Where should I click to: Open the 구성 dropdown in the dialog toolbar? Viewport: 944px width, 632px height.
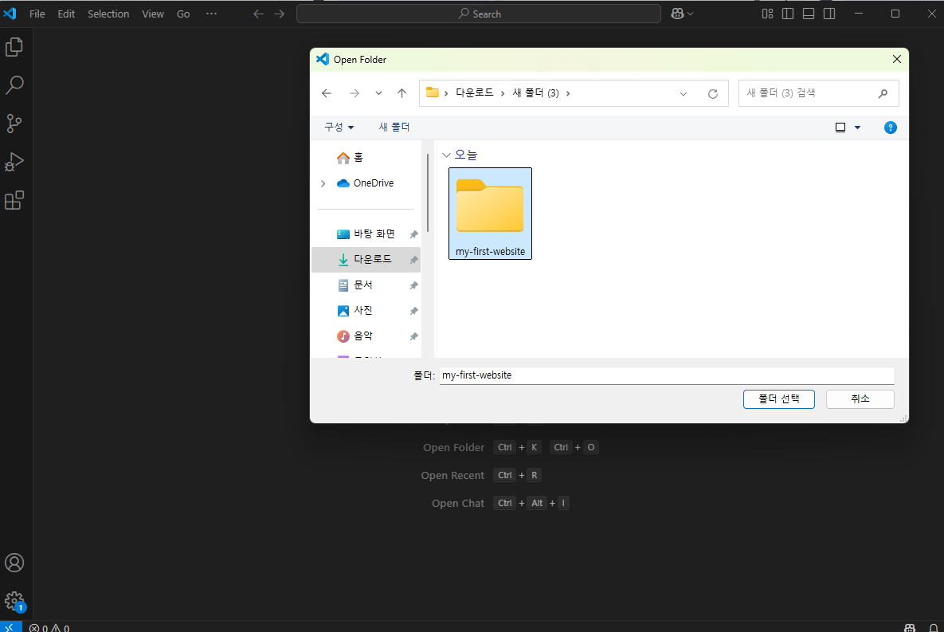(339, 127)
